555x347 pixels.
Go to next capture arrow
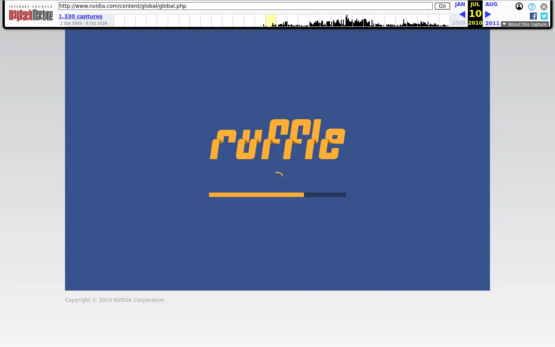488,14
